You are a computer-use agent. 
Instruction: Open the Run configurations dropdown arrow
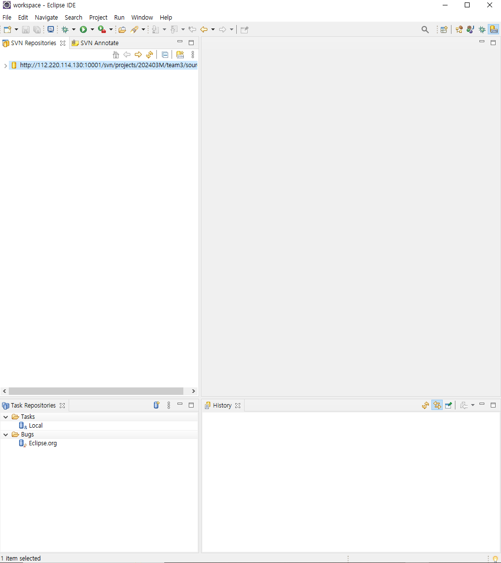pos(92,29)
